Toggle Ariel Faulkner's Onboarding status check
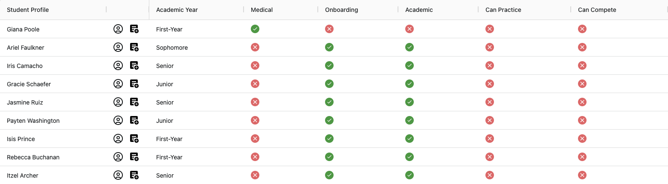 pyautogui.click(x=329, y=47)
